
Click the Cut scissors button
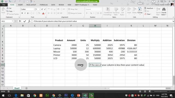[x=9, y=8]
